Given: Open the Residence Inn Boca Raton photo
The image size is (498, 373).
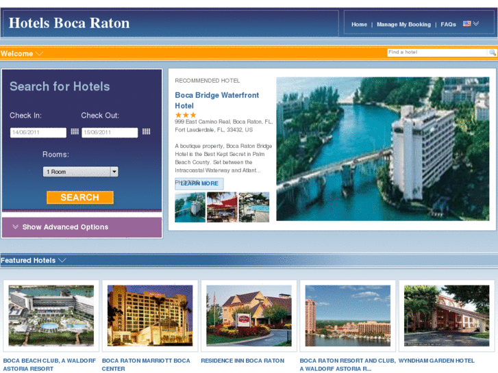Looking at the screenshot, I should coord(249,316).
